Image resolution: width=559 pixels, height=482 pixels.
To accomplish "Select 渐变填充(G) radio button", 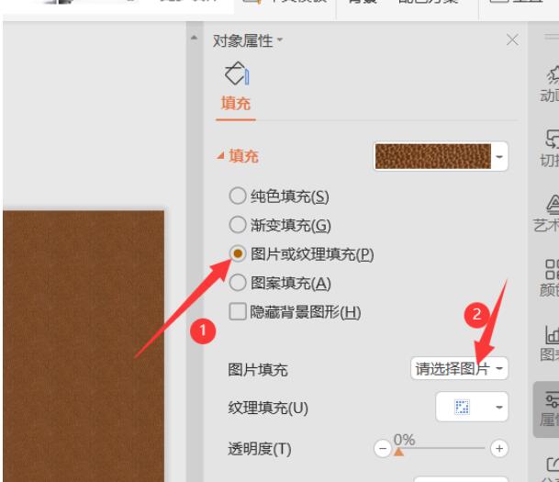I will (238, 225).
